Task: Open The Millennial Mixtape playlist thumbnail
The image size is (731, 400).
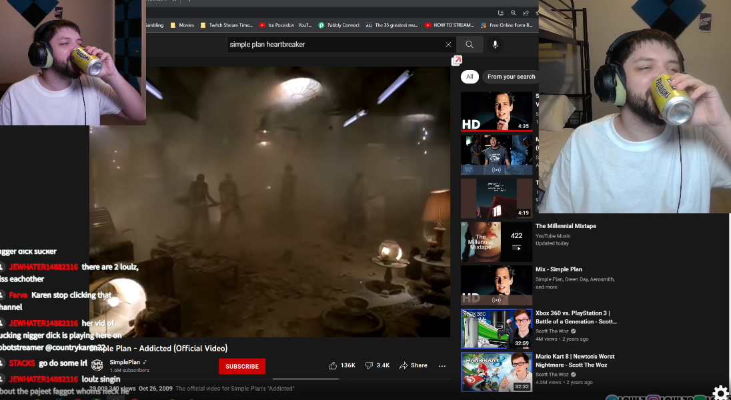Action: (496, 241)
